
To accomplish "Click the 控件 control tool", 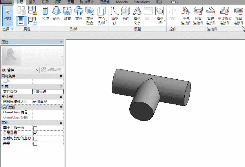I will pos(173,14).
